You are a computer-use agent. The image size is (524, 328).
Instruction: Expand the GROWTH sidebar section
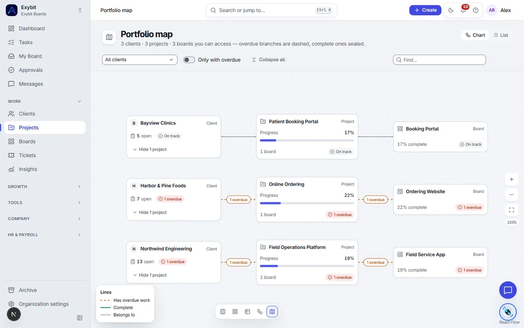pyautogui.click(x=45, y=187)
